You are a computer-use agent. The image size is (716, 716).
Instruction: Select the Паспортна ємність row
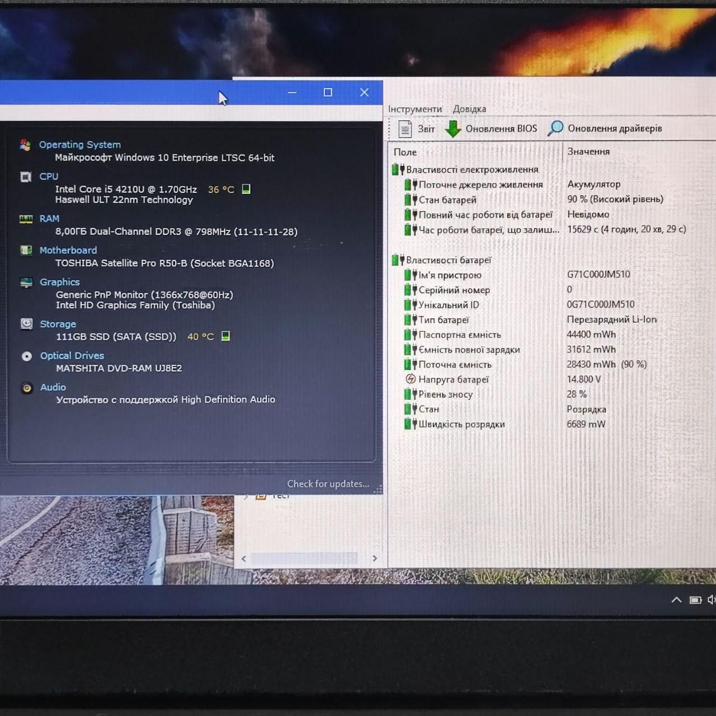coord(552,335)
